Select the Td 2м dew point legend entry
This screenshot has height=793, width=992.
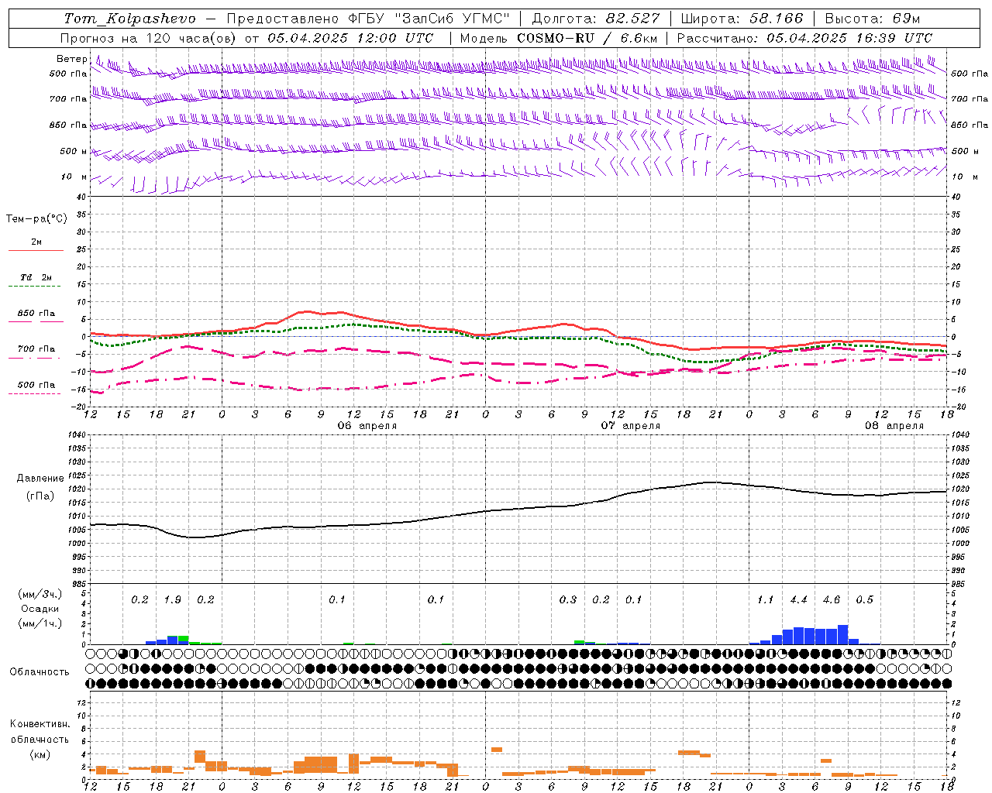pyautogui.click(x=36, y=277)
